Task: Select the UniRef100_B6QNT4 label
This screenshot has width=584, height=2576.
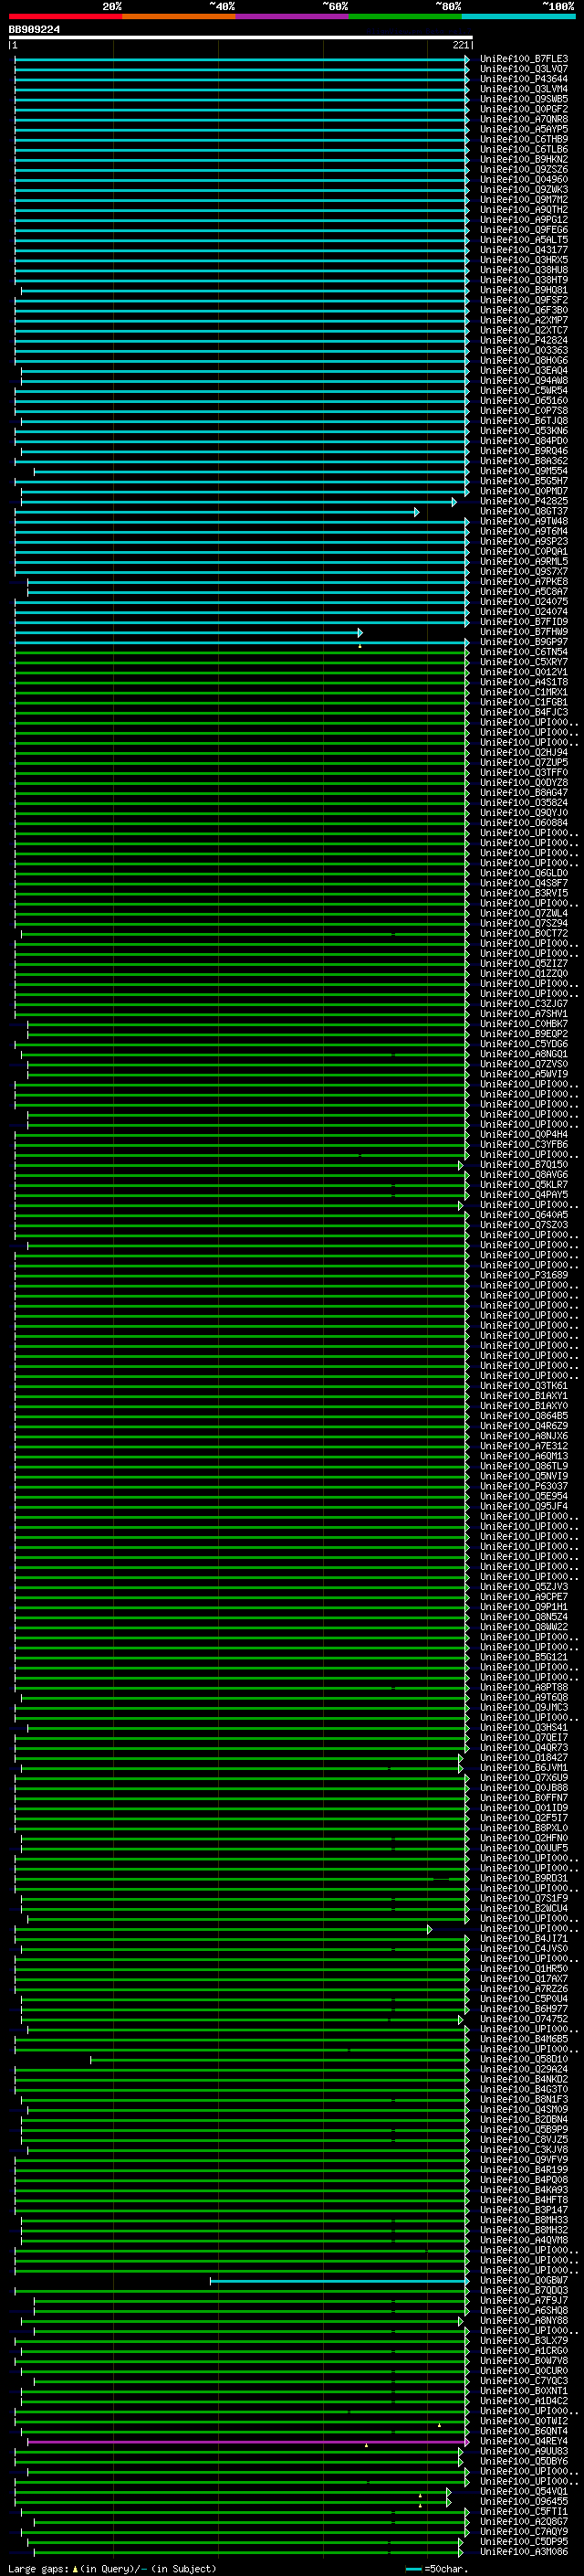Action: 524,2431
